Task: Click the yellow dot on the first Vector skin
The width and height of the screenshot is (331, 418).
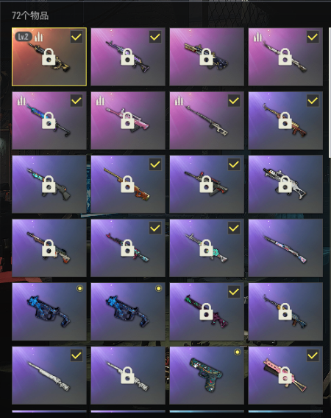Action: pos(79,288)
